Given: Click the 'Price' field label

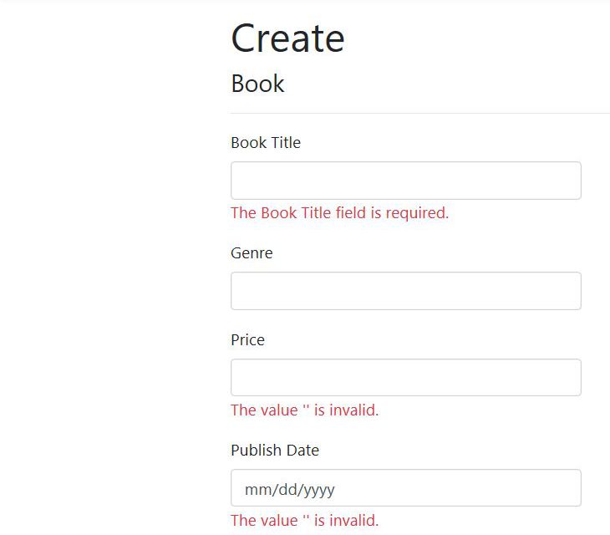Looking at the screenshot, I should tap(247, 340).
